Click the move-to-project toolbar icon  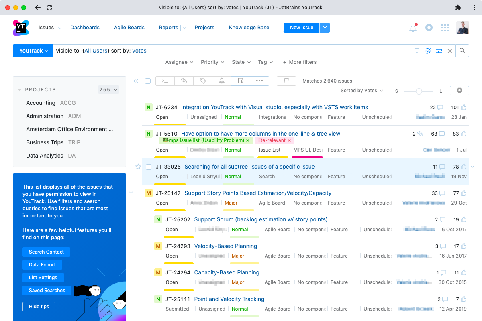click(241, 81)
